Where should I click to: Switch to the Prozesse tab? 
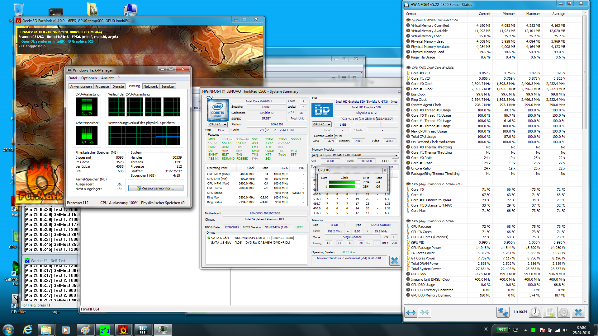tap(102, 86)
